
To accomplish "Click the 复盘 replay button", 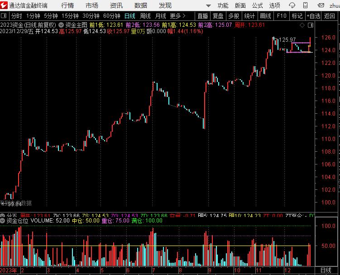I will (218, 16).
